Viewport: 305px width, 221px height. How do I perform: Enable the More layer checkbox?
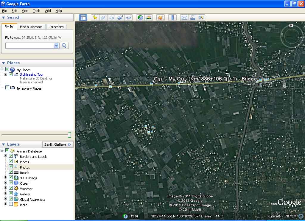coord(11,204)
